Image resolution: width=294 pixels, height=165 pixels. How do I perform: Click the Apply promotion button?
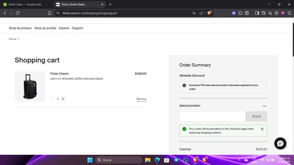tap(256, 116)
